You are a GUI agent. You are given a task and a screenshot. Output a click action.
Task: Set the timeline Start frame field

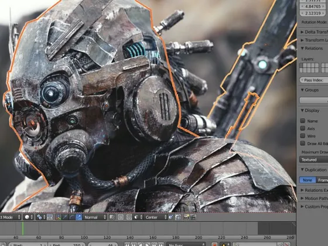tap(28, 245)
